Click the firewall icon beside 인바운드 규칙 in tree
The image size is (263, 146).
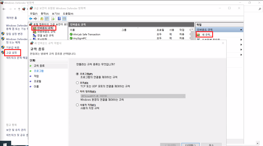coord(34,28)
